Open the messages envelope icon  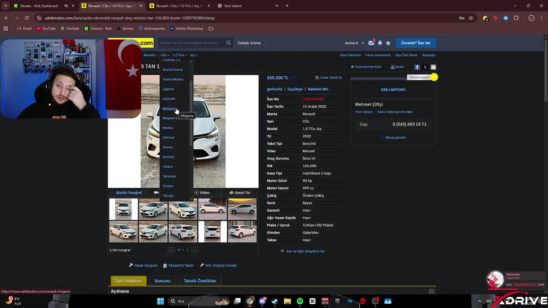[371, 43]
